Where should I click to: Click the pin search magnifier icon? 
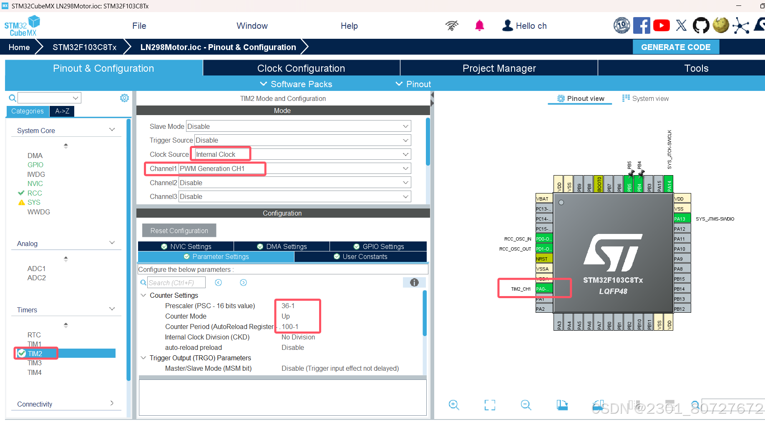pyautogui.click(x=695, y=405)
